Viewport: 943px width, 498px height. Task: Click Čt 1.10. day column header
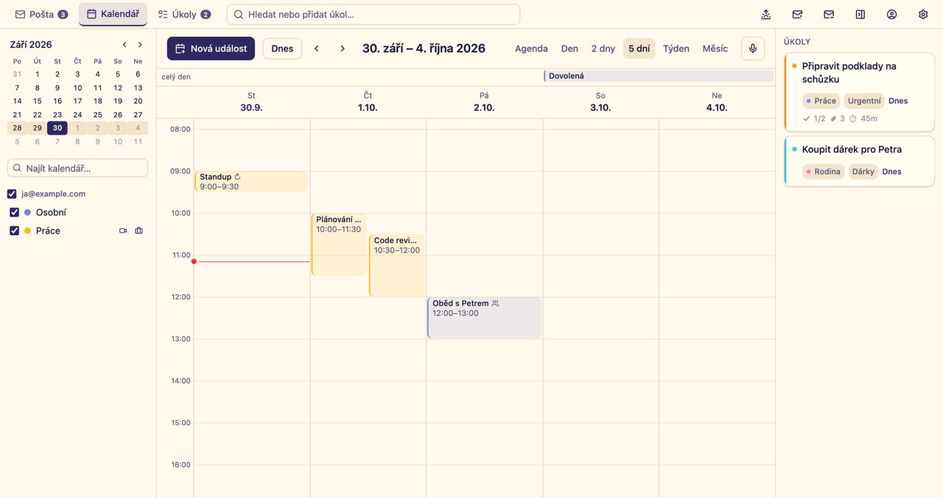tap(368, 102)
